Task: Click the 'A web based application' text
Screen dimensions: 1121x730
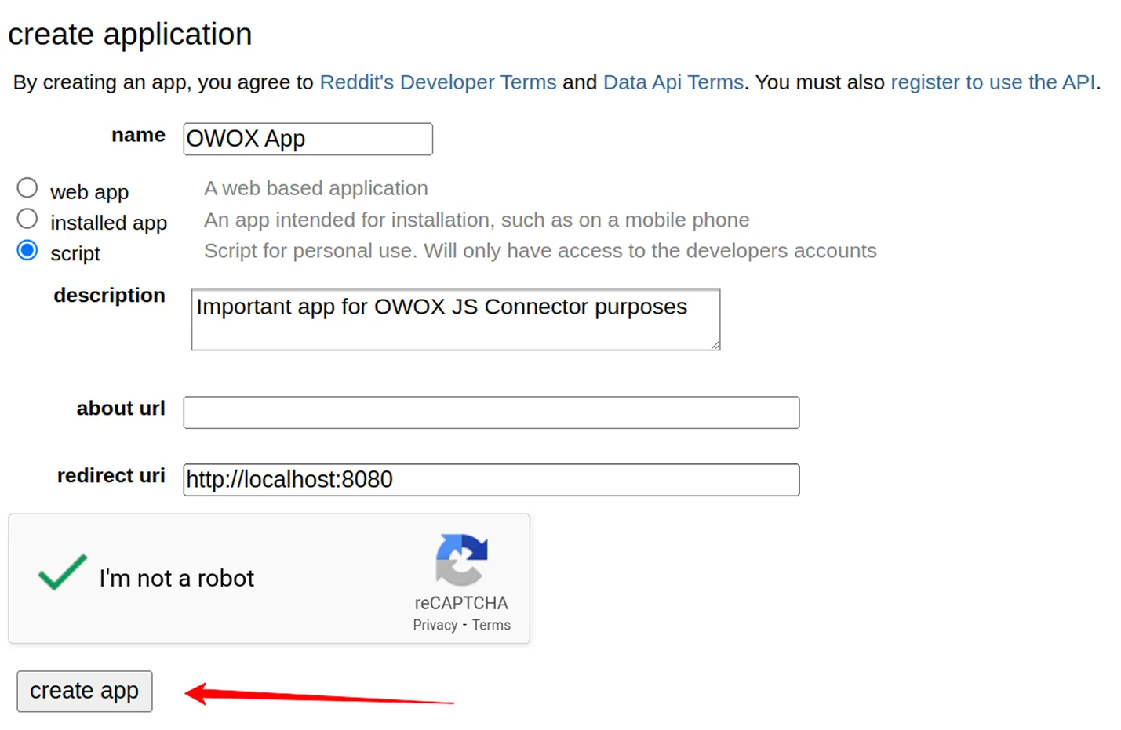Action: 316,188
